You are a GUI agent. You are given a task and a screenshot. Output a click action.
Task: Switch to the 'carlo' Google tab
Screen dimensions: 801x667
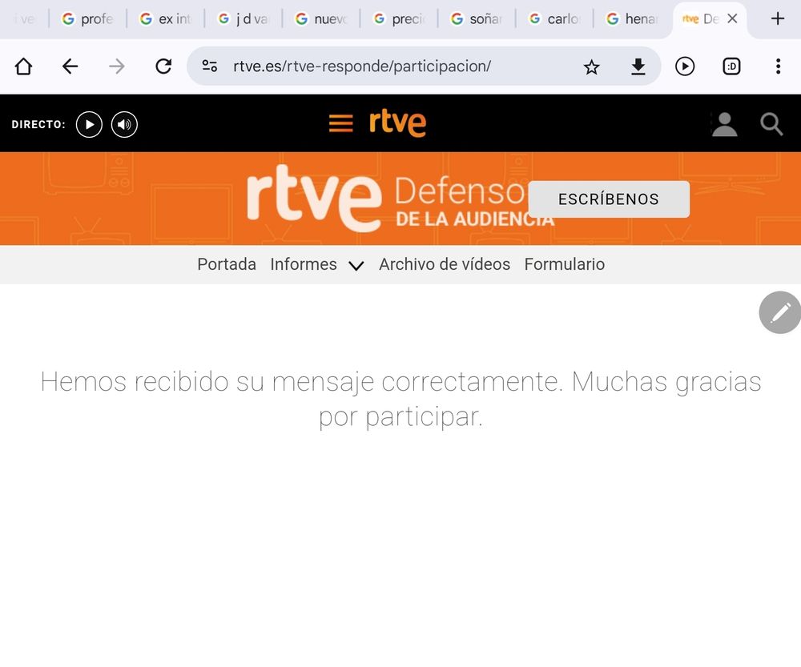(553, 19)
